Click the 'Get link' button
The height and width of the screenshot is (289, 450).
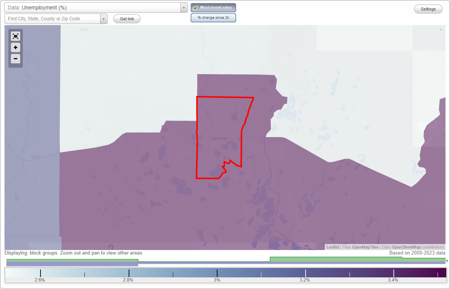click(x=126, y=18)
